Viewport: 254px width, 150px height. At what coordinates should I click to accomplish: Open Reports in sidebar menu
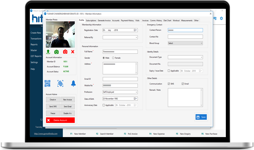[x=34, y=44]
